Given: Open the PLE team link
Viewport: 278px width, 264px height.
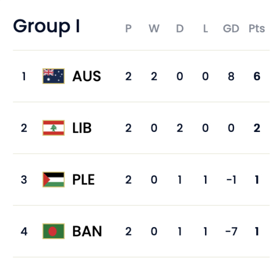Looking at the screenshot, I should pos(84,180).
